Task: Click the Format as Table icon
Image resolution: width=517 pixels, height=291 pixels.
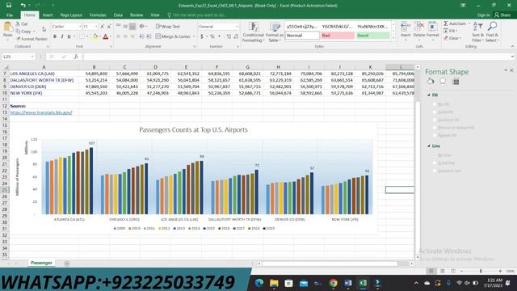Action: click(x=275, y=27)
